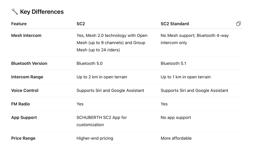Image resolution: width=259 pixels, height=151 pixels.
Task: Click the FM Radio row label
Action: [21, 104]
